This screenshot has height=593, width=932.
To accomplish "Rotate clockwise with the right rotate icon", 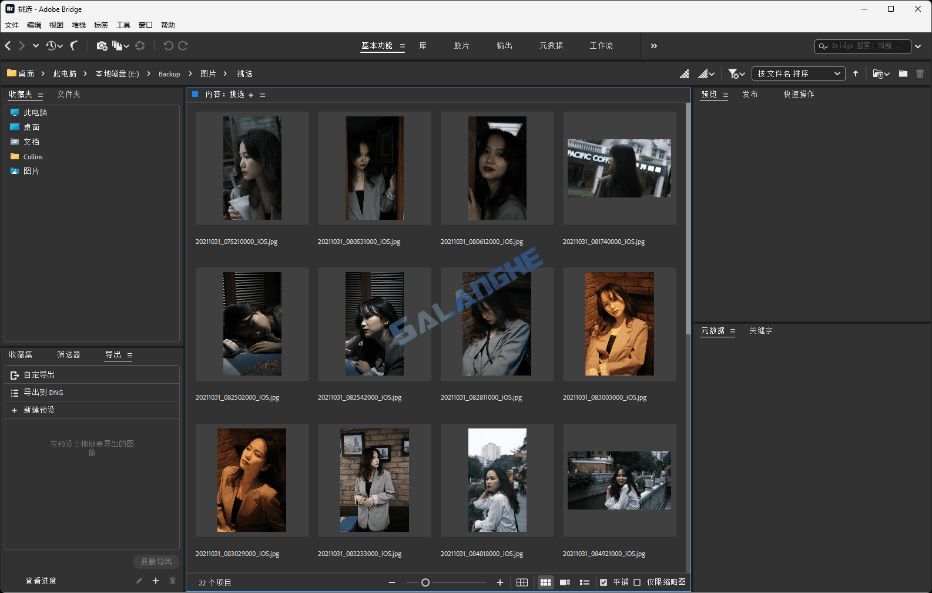I will 183,46.
